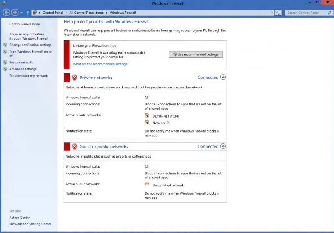Click the DLINK-NETWORK network name
This screenshot has height=233, width=334.
166,116
